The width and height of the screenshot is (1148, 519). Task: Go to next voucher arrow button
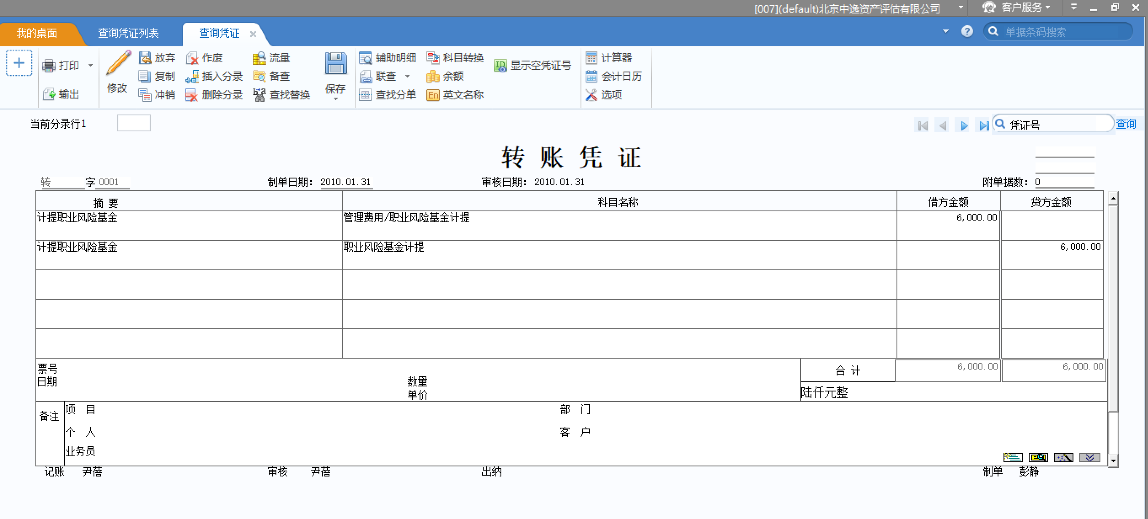pos(964,125)
